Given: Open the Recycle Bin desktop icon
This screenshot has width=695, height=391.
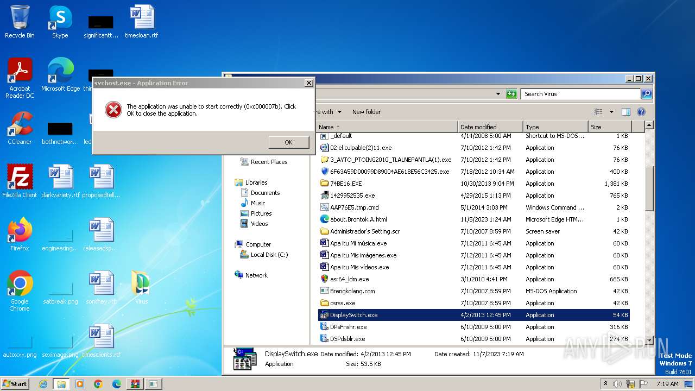Looking at the screenshot, I should pyautogui.click(x=20, y=22).
